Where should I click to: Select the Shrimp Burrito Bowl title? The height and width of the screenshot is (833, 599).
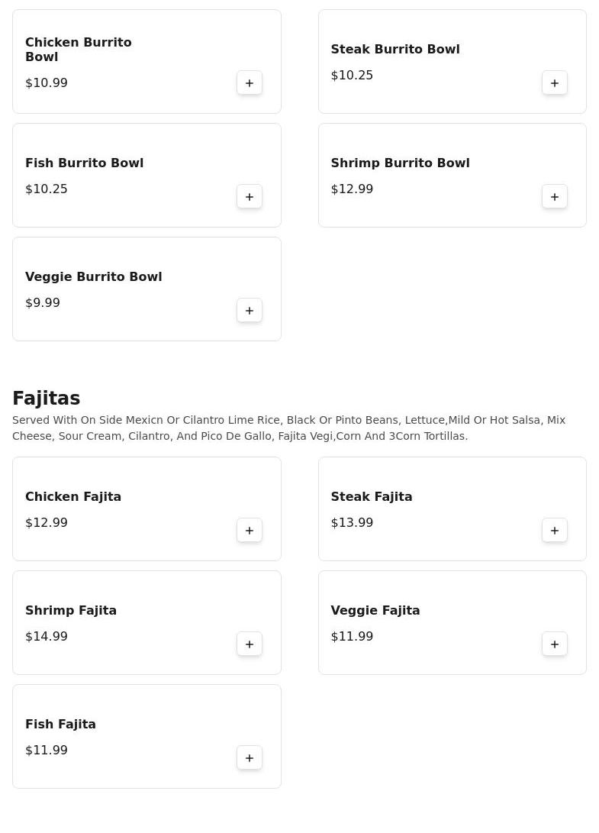click(x=400, y=163)
